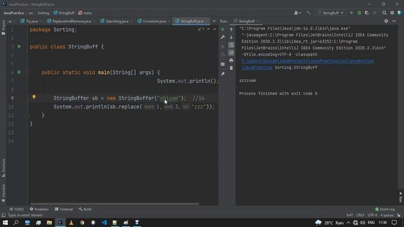The image size is (404, 227).
Task: Open VLC from taskbar
Action: (x=71, y=223)
